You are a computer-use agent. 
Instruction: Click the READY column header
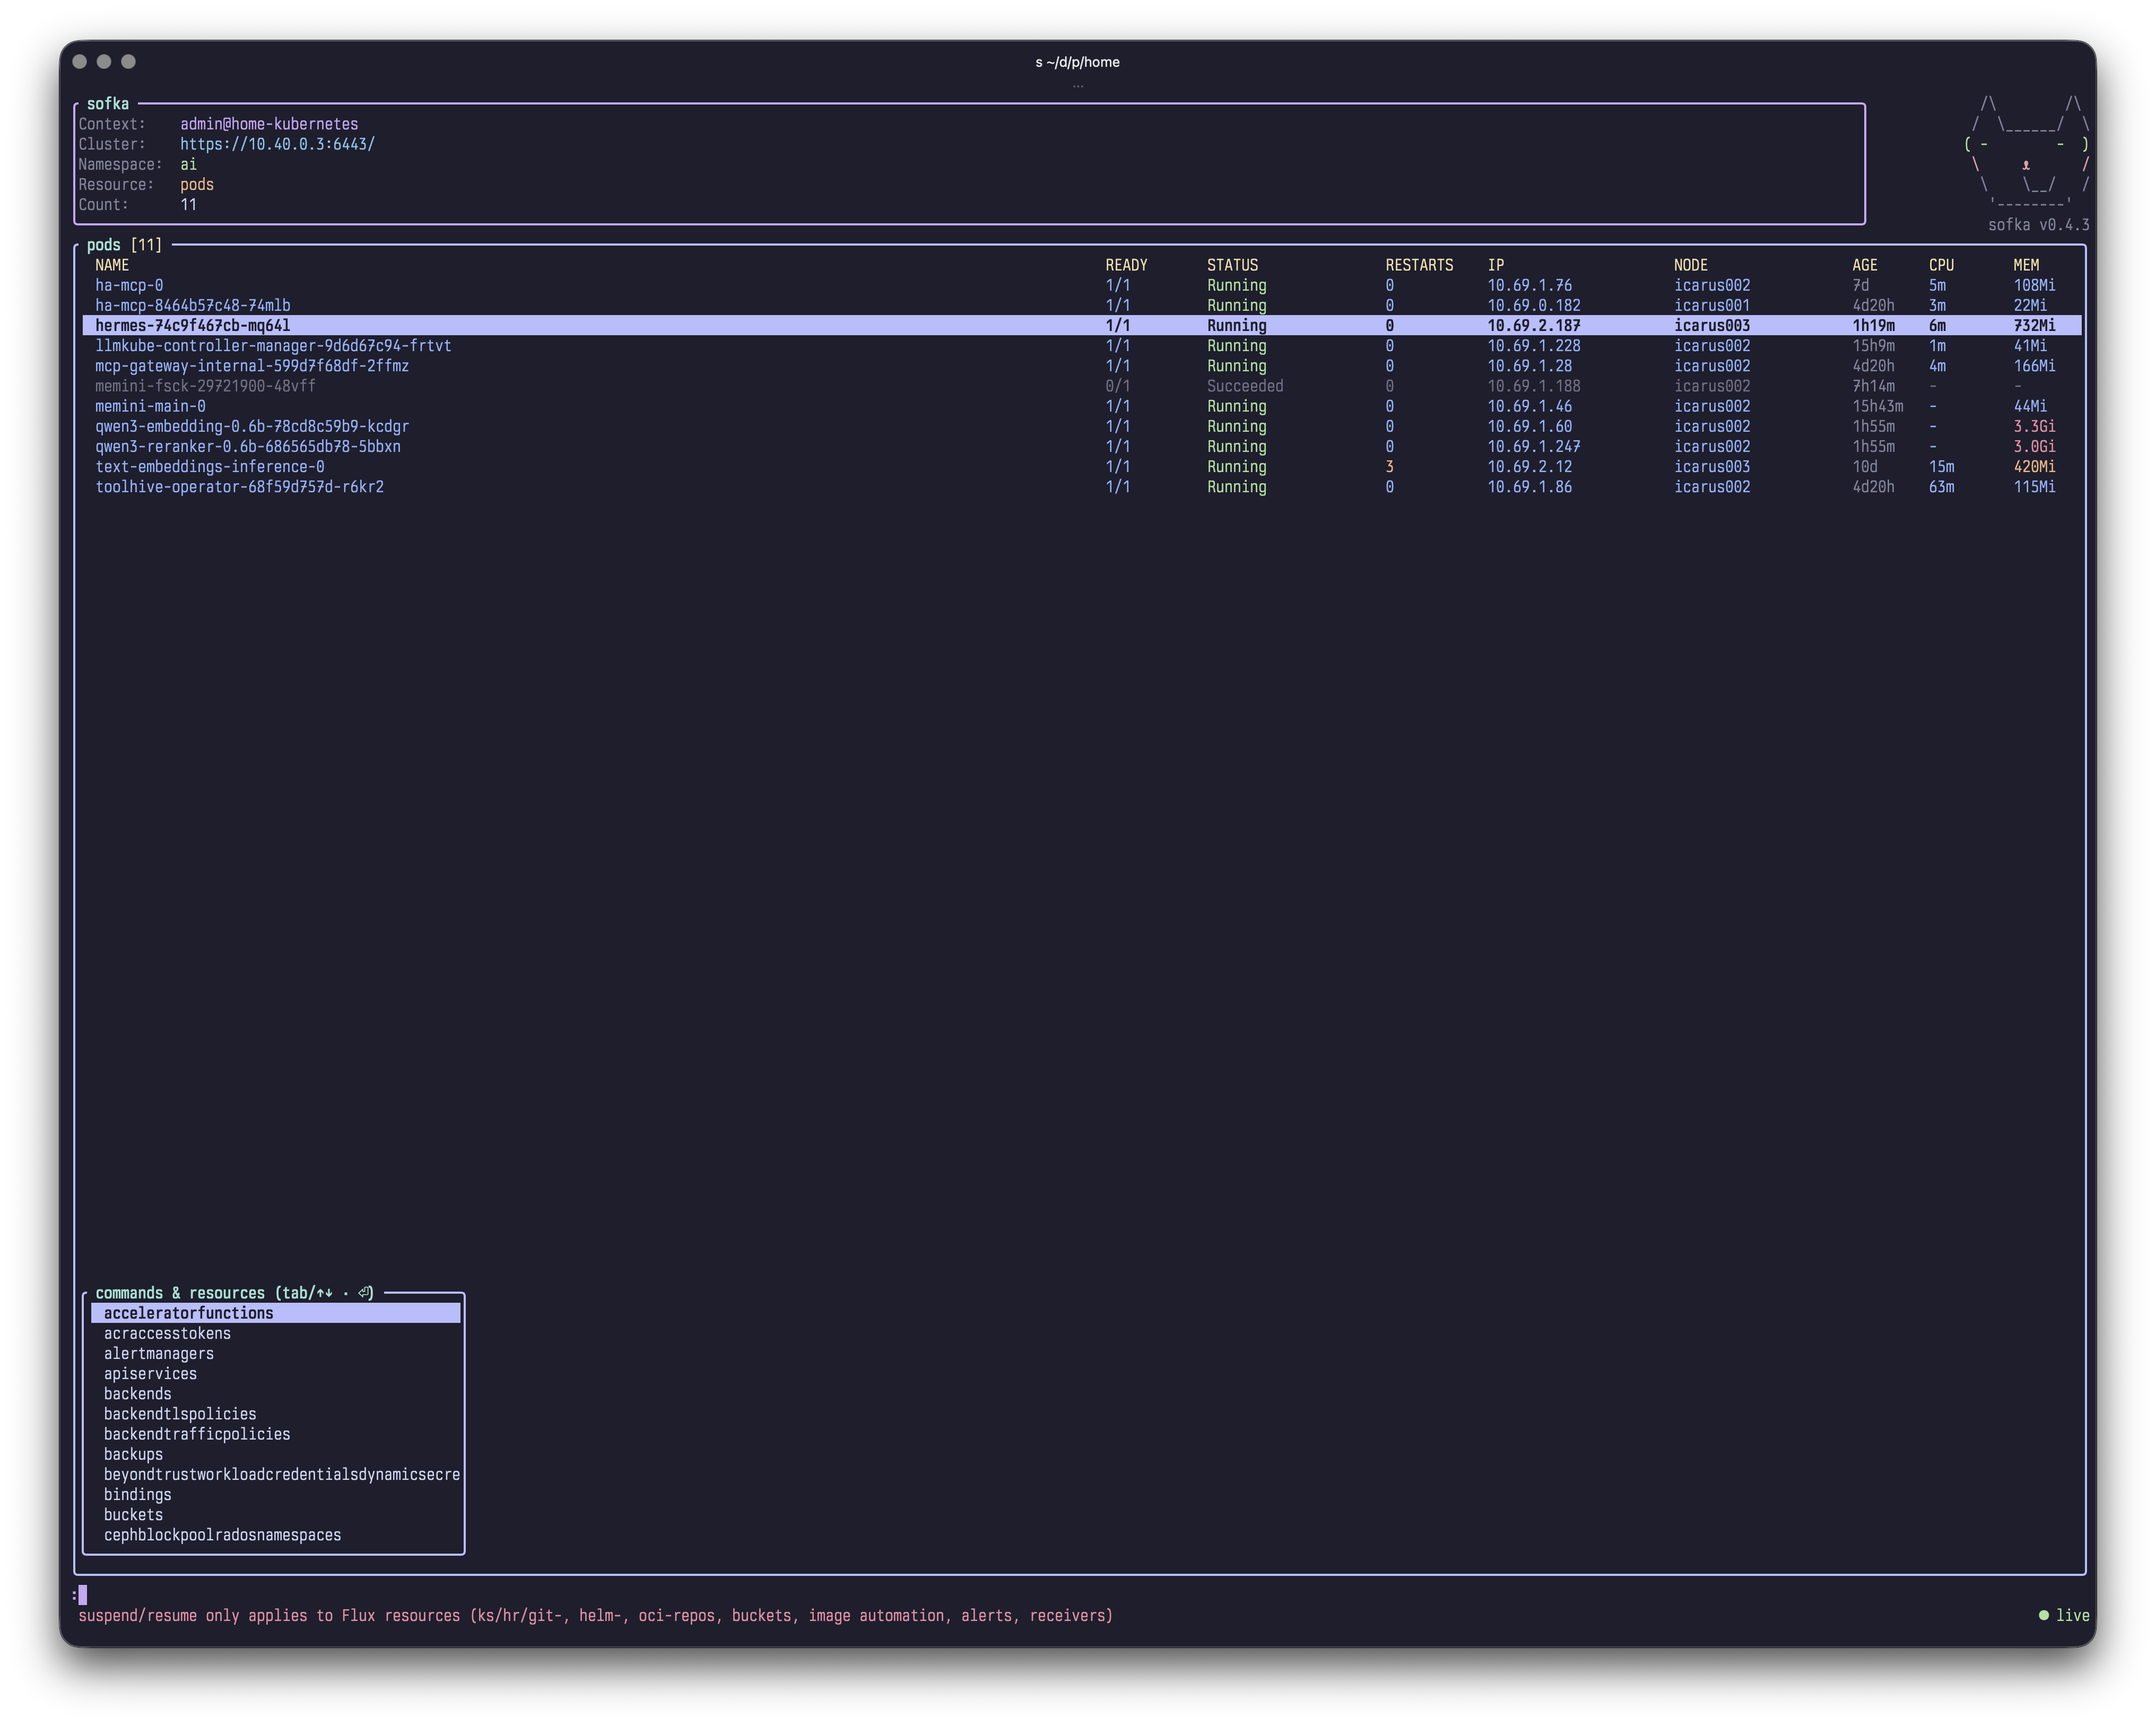[x=1126, y=265]
